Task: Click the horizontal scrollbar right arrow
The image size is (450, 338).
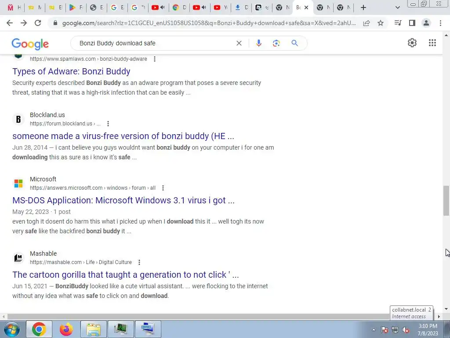Action: [439, 316]
